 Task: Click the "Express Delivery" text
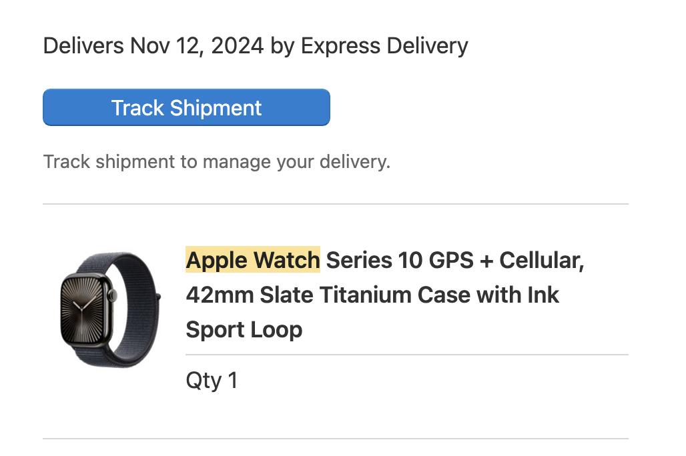click(384, 46)
